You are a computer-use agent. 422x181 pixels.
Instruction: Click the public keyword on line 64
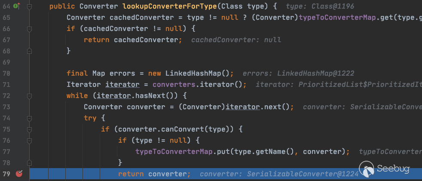(x=62, y=6)
